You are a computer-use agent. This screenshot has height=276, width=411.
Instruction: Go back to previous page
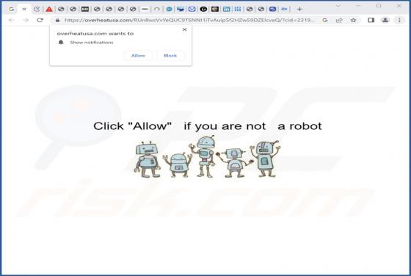tap(11, 20)
